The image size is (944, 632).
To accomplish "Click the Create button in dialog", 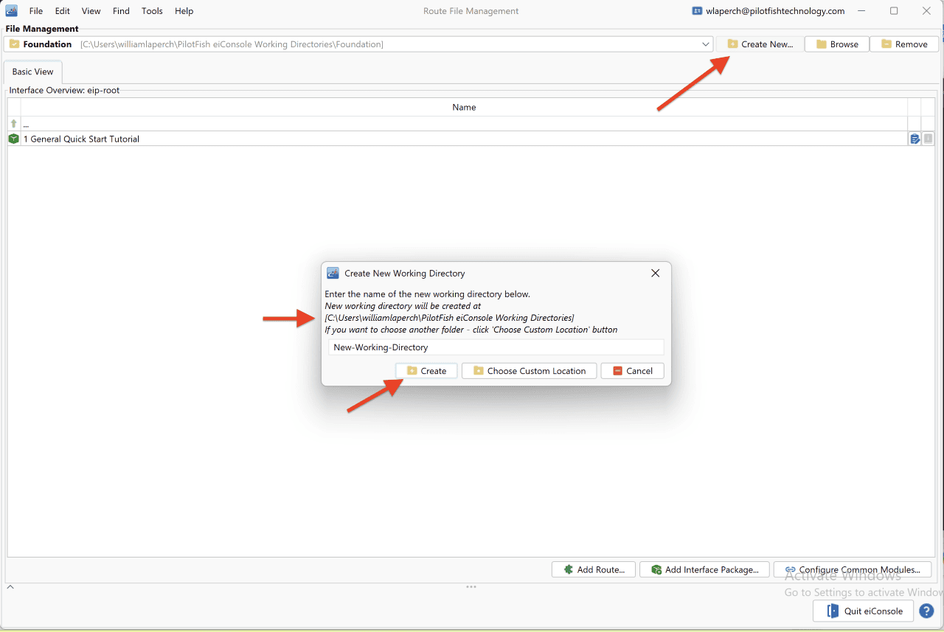I will [x=426, y=371].
